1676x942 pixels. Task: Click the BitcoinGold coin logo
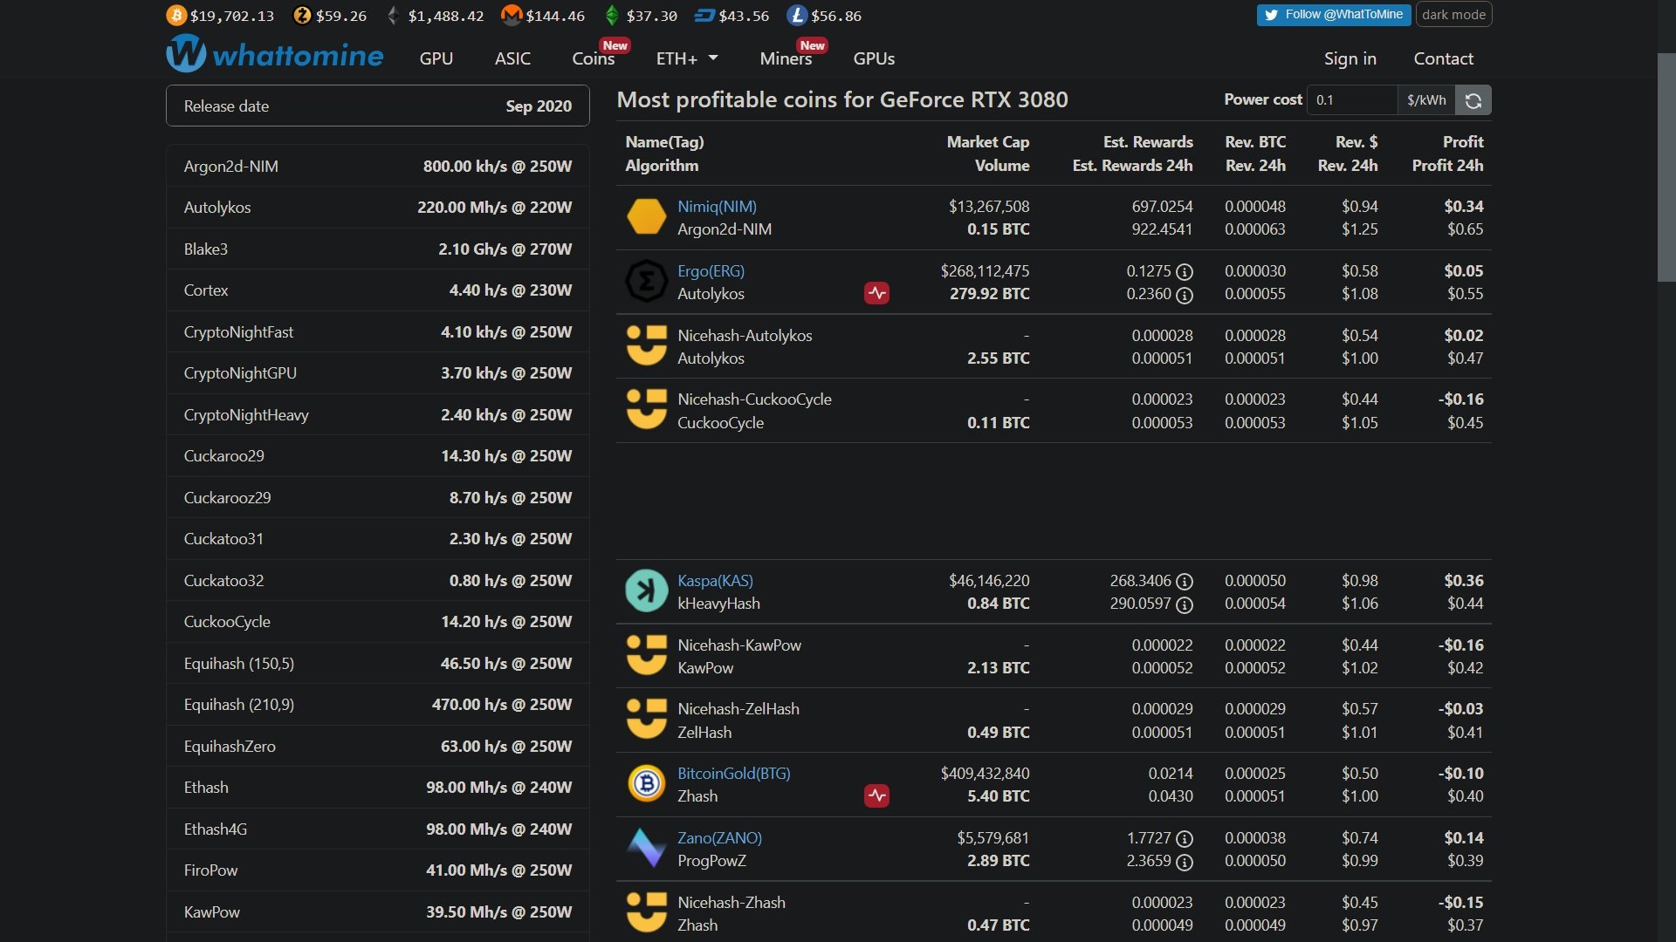coord(647,784)
